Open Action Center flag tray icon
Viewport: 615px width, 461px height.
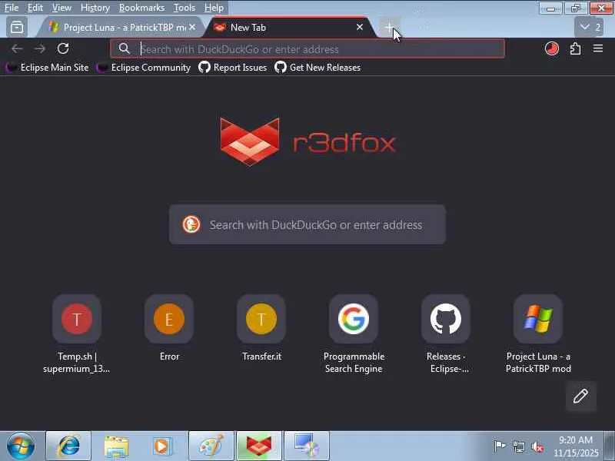[x=500, y=446]
